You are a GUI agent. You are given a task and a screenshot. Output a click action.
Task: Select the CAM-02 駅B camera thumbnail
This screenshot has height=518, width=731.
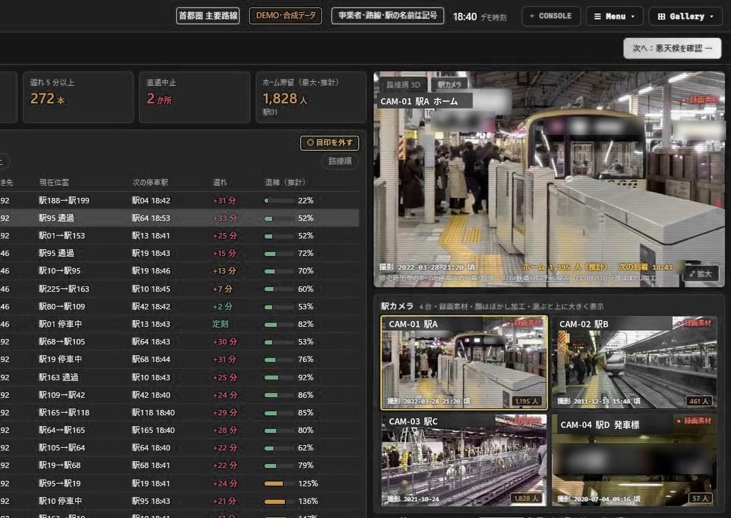coord(634,363)
